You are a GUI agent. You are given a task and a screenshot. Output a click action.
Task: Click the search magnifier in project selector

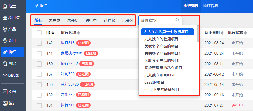point(177,20)
